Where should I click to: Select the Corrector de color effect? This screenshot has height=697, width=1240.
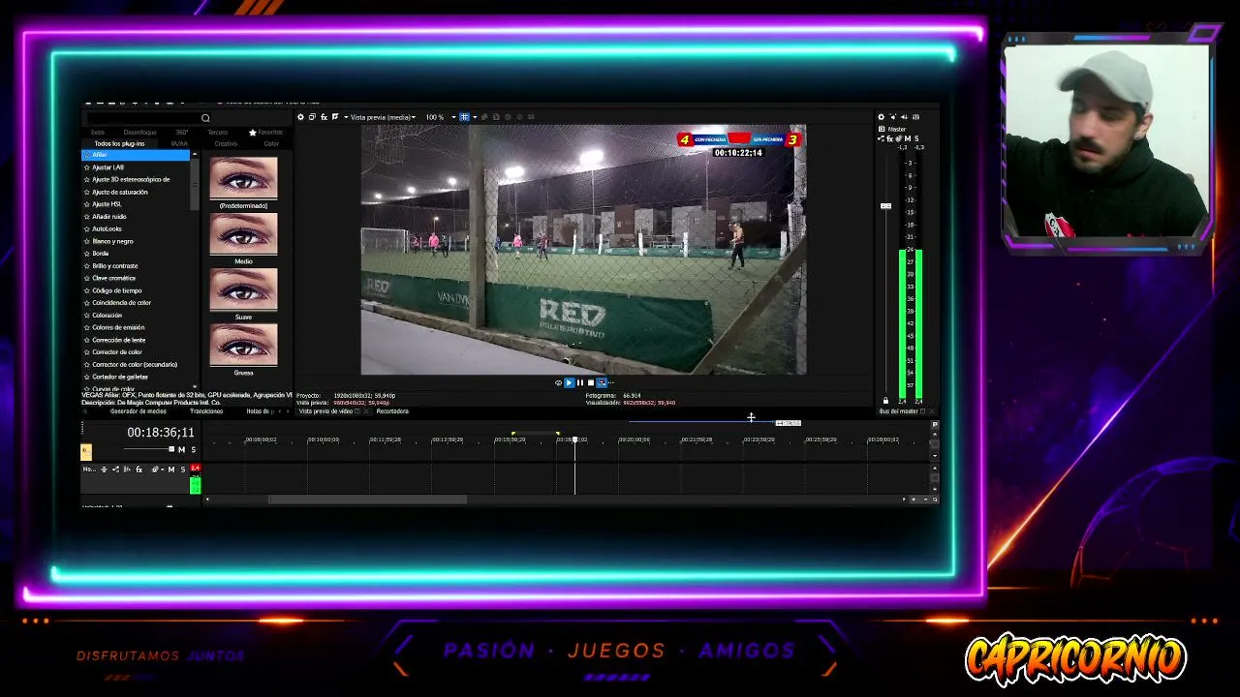point(117,351)
